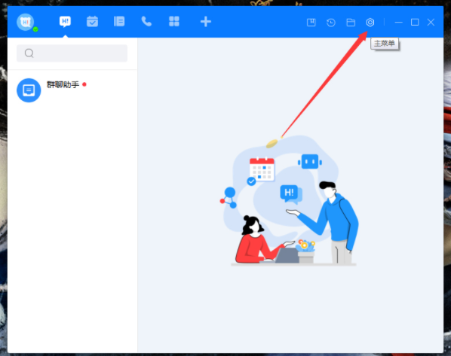
Task: Open the bookmark favorites icon
Action: pyautogui.click(x=311, y=23)
